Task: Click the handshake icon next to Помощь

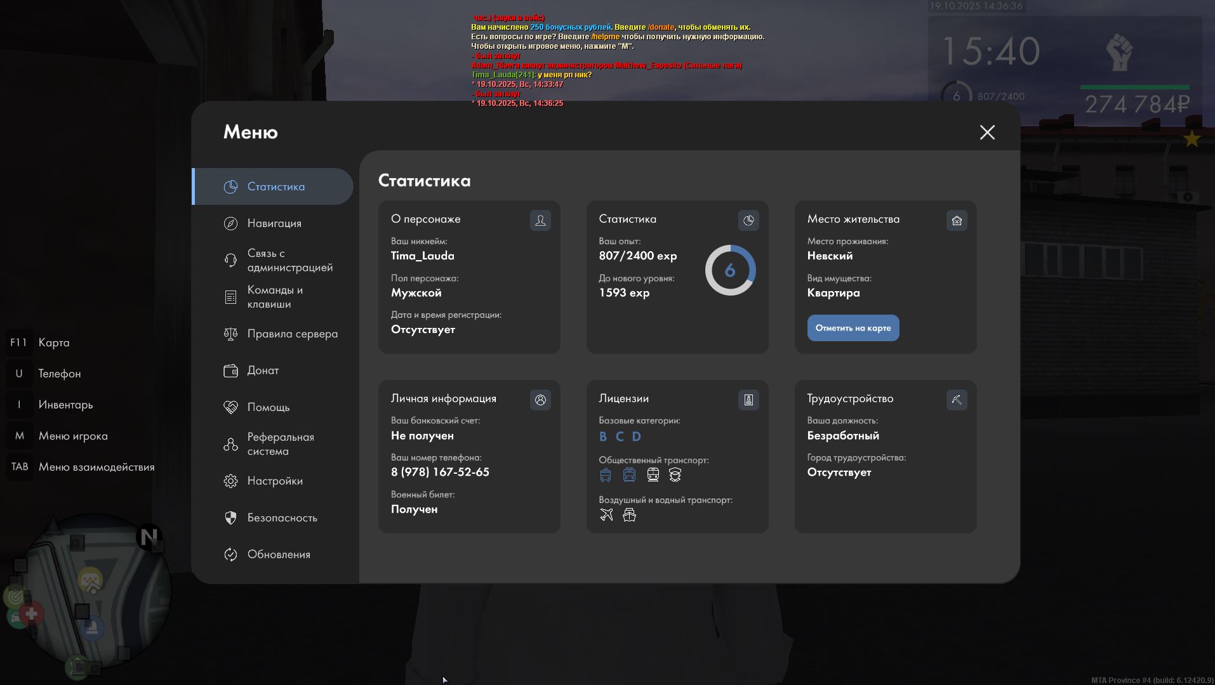Action: [230, 407]
